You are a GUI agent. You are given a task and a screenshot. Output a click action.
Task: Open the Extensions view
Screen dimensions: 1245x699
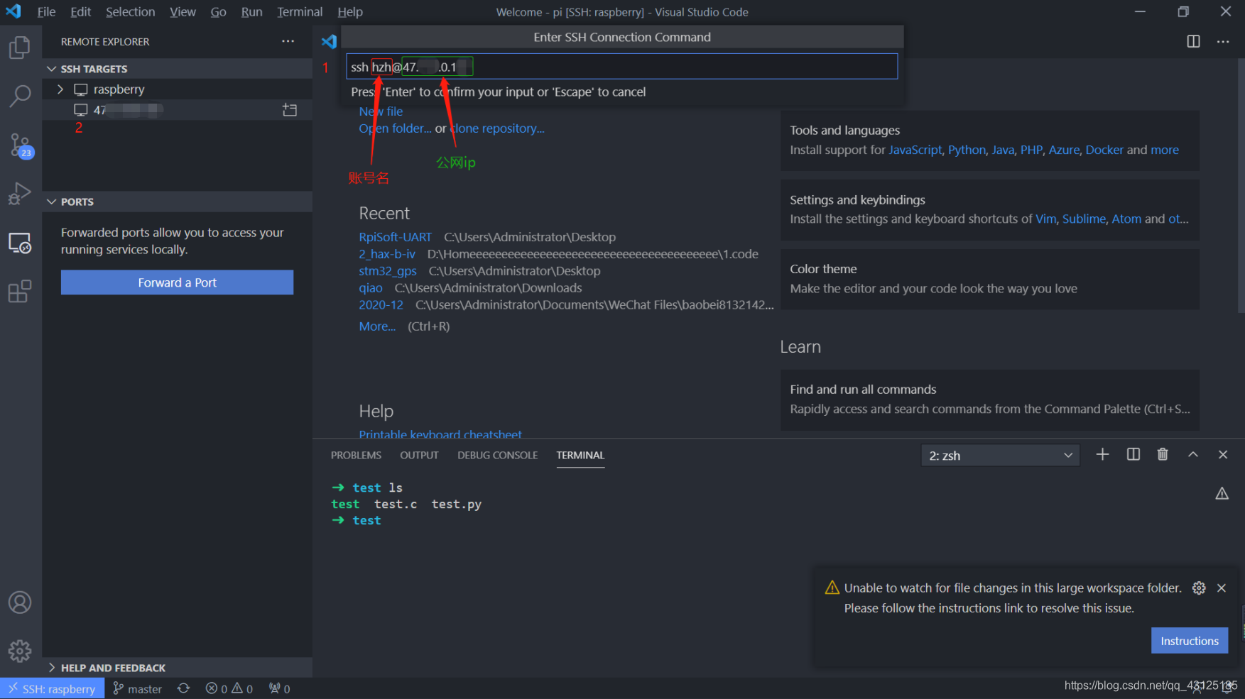pos(20,291)
